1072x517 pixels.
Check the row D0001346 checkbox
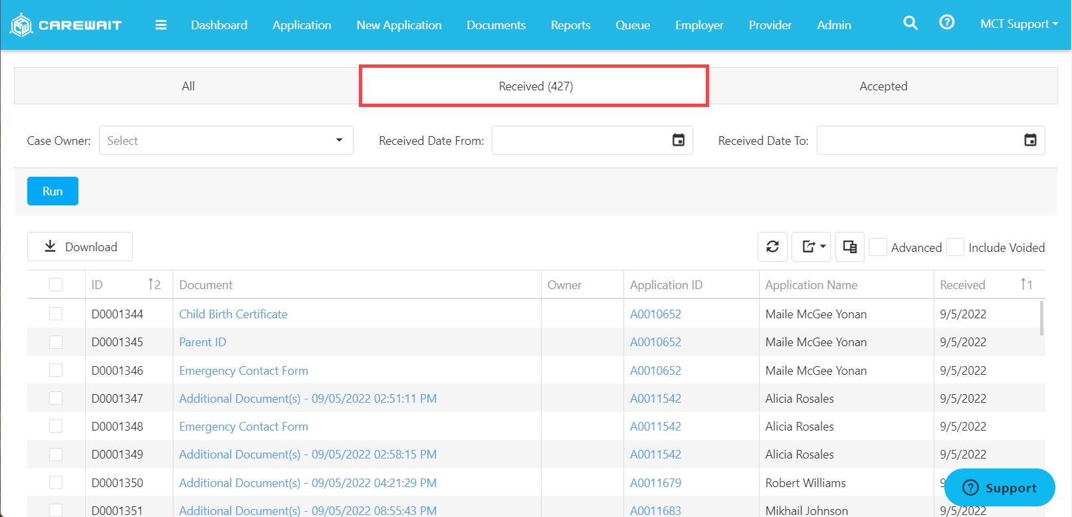(x=56, y=370)
